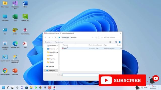Open recent locations dropdown arrow

(x=52, y=37)
